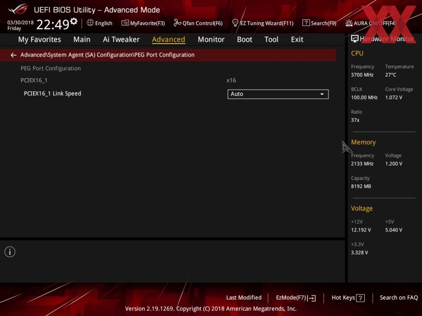Image resolution: width=422 pixels, height=316 pixels.
Task: Click CPU frequency 3700 MHz value
Action: tap(362, 75)
